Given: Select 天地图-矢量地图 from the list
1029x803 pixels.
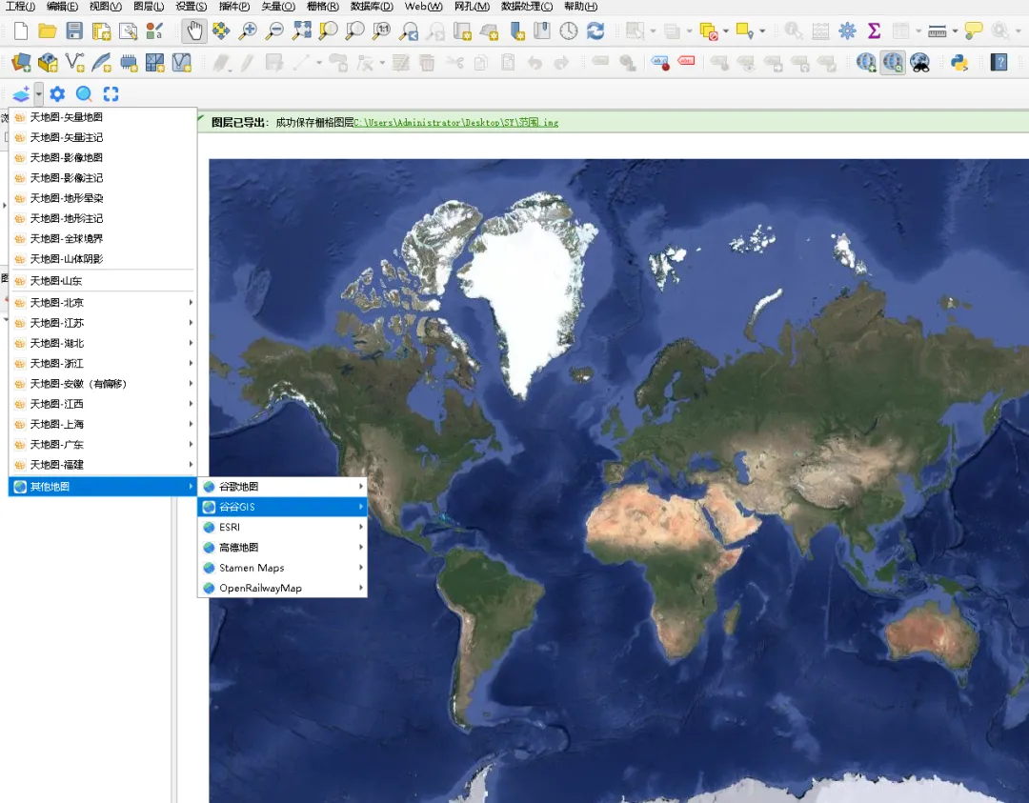Looking at the screenshot, I should pyautogui.click(x=104, y=117).
